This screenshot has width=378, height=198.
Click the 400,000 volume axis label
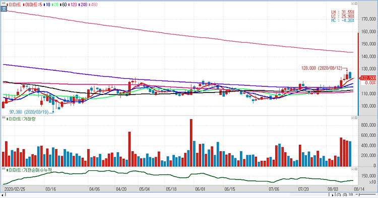(368, 146)
